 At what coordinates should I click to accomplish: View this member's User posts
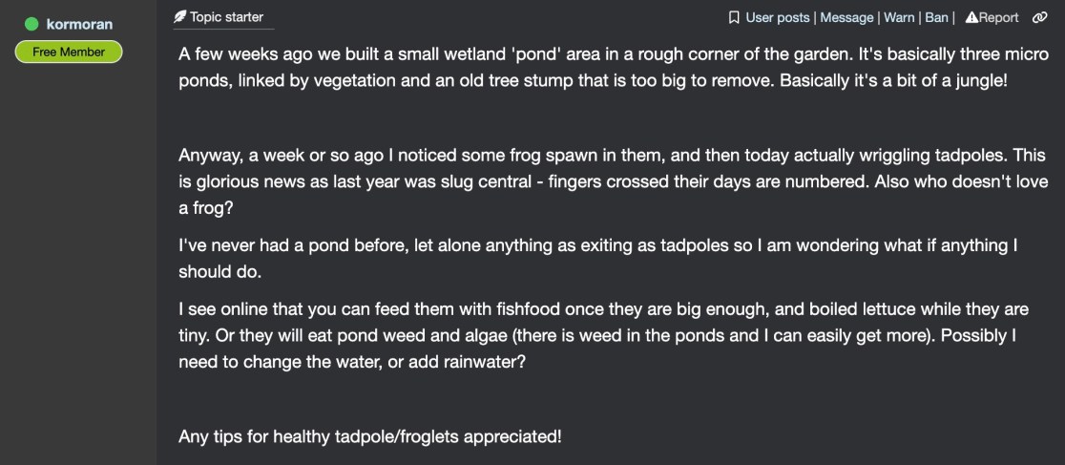click(x=777, y=17)
